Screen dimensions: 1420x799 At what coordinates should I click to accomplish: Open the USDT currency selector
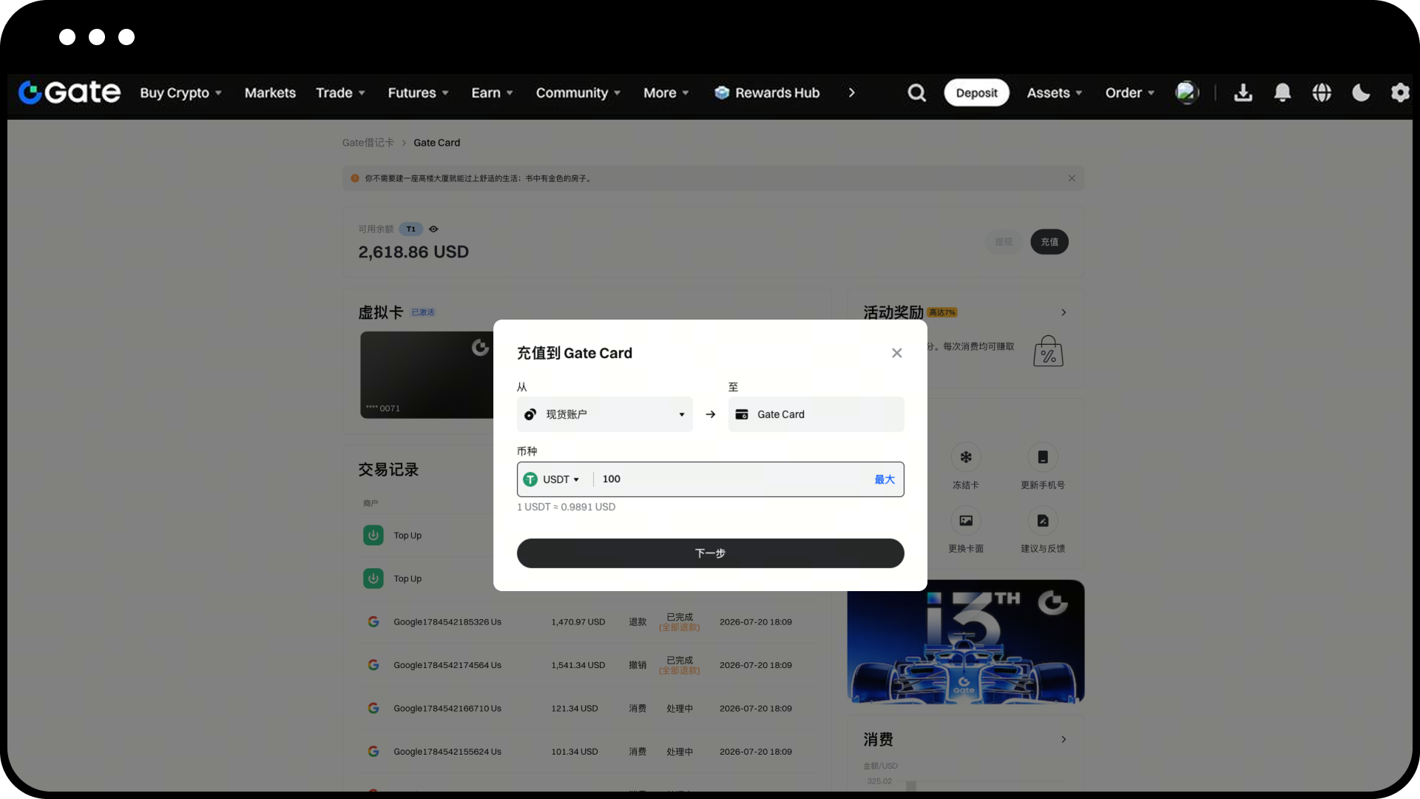(x=552, y=479)
